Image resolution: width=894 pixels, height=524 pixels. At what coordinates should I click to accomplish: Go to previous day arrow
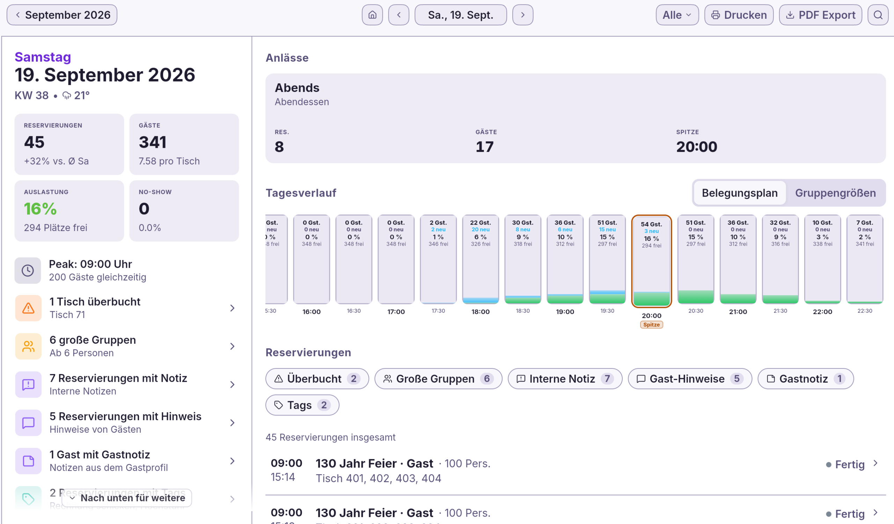399,15
